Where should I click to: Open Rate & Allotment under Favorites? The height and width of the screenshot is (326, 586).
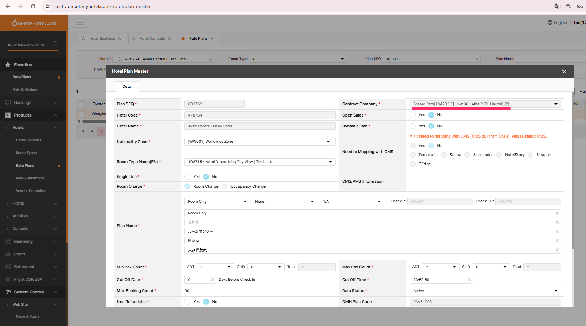click(27, 90)
